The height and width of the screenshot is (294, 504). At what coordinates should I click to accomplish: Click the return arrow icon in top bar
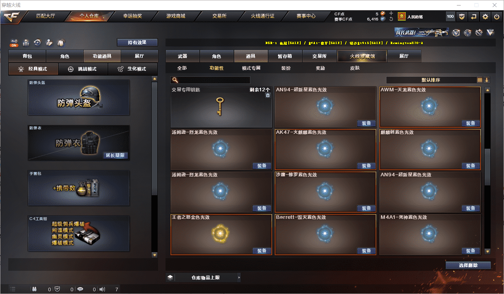(474, 17)
